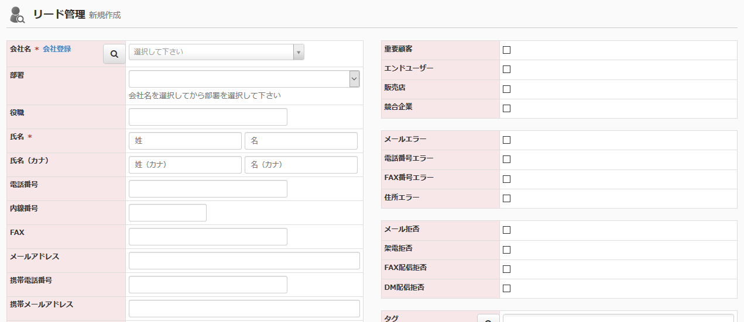Enable the 競合企業 checkbox

tap(507, 109)
